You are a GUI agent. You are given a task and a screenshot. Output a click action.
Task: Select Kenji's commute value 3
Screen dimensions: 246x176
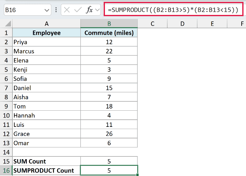click(x=109, y=69)
